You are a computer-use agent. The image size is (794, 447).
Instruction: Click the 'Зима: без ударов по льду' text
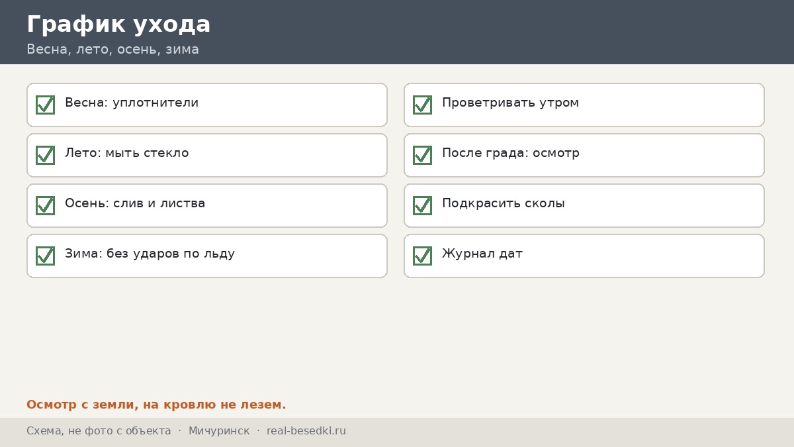(150, 254)
